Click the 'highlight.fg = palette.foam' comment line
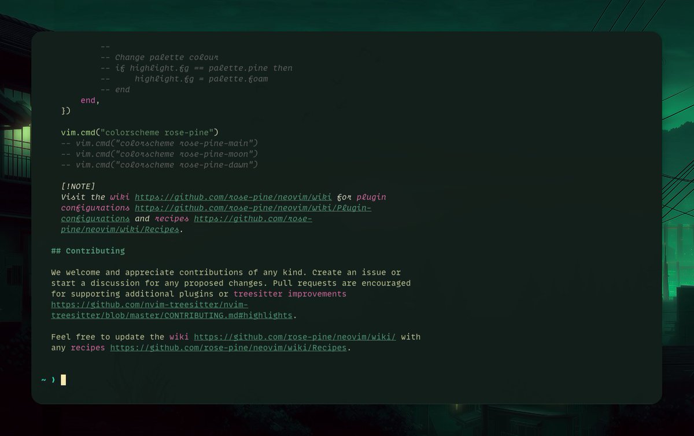This screenshot has height=436, width=694. [184, 79]
